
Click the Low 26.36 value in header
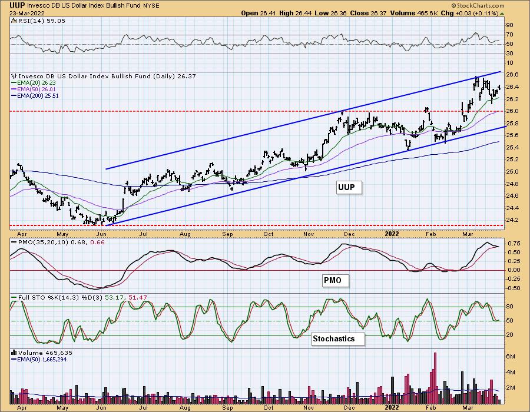point(330,13)
